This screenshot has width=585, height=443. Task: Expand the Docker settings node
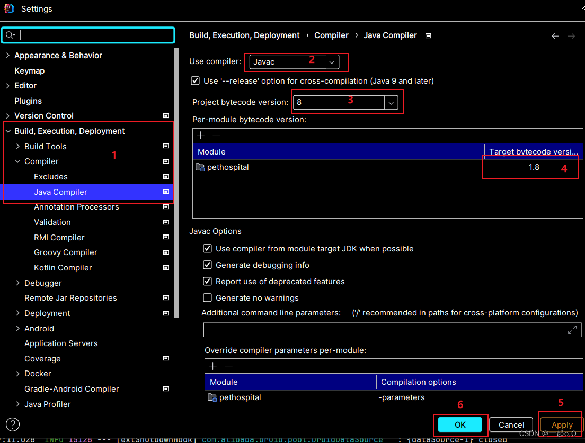tap(17, 374)
